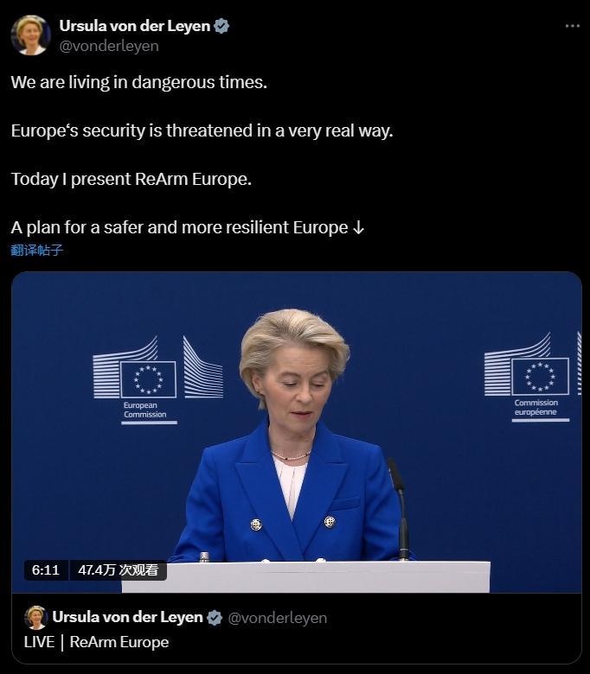Screen dimensions: 590x674
Task: Open Ursula von der Leyen's profile via top name
Action: pos(135,26)
